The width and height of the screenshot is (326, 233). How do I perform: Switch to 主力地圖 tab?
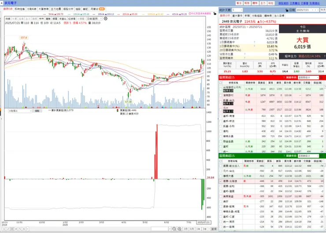coord(56,9)
